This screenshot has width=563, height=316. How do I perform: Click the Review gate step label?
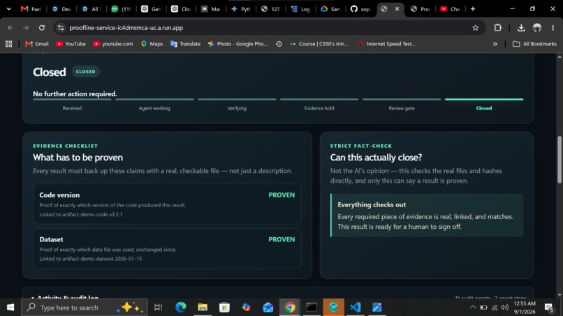(402, 108)
